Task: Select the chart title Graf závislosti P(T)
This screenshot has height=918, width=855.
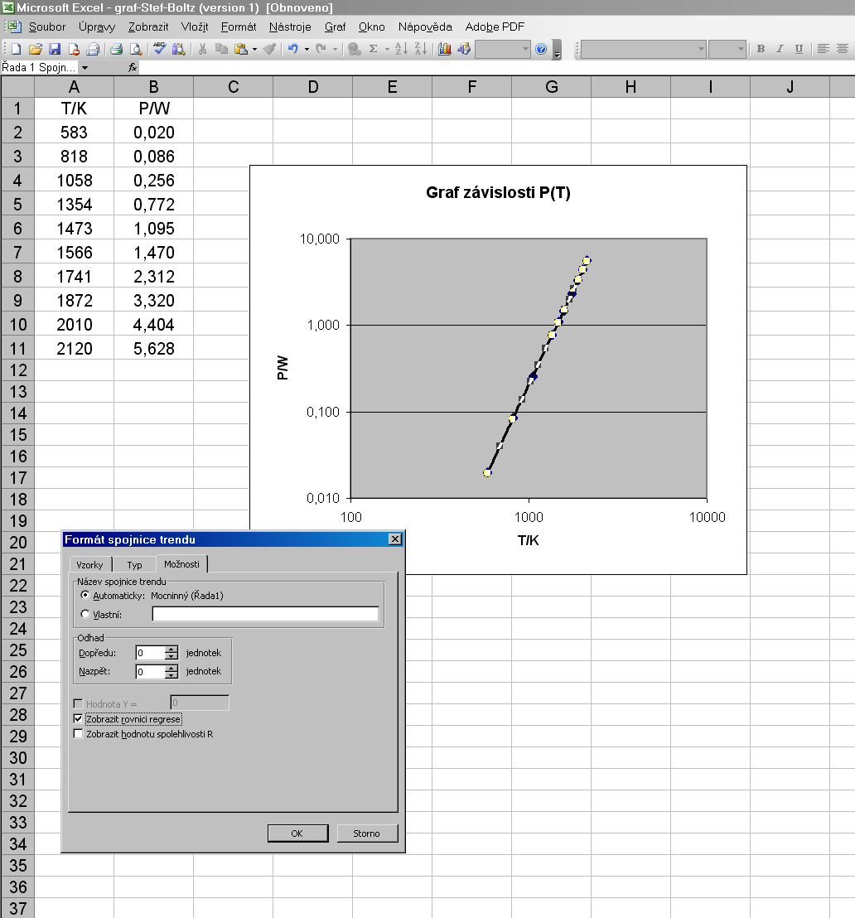Action: pos(498,192)
